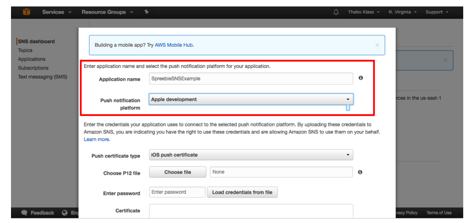Focus the Enter password field
The height and width of the screenshot is (223, 467).
(x=177, y=192)
